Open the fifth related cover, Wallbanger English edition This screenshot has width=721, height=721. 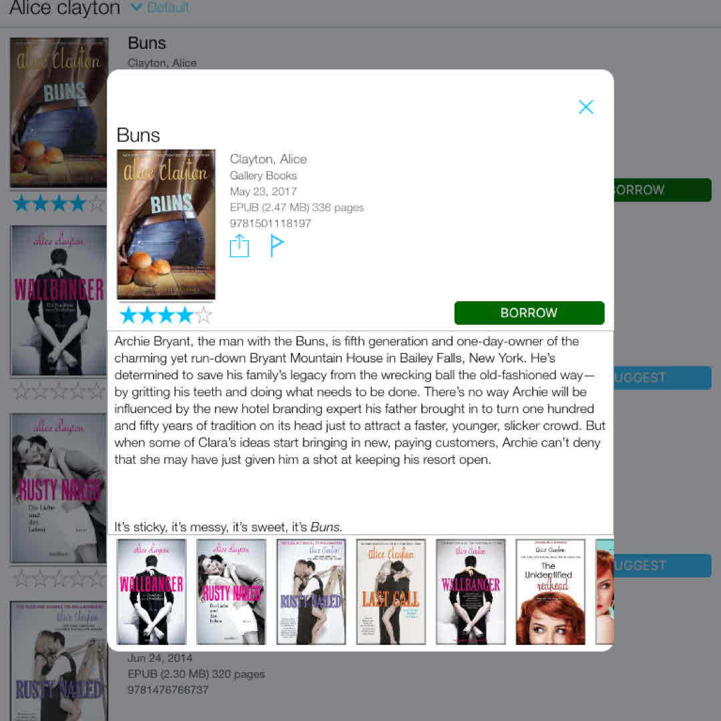tap(471, 591)
